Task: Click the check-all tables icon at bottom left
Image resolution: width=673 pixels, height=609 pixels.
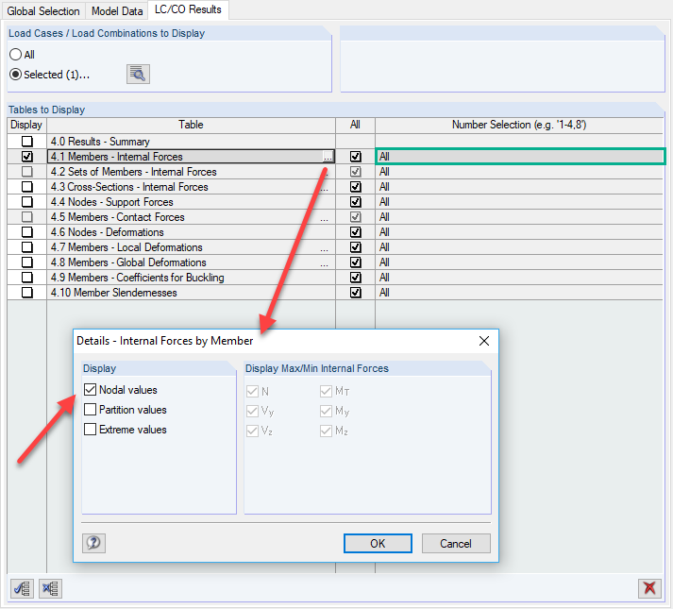Action: (22, 588)
